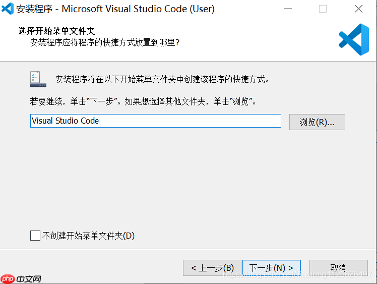The width and height of the screenshot is (377, 284).
Task: Go back with < 上一步(B) button
Action: (212, 268)
